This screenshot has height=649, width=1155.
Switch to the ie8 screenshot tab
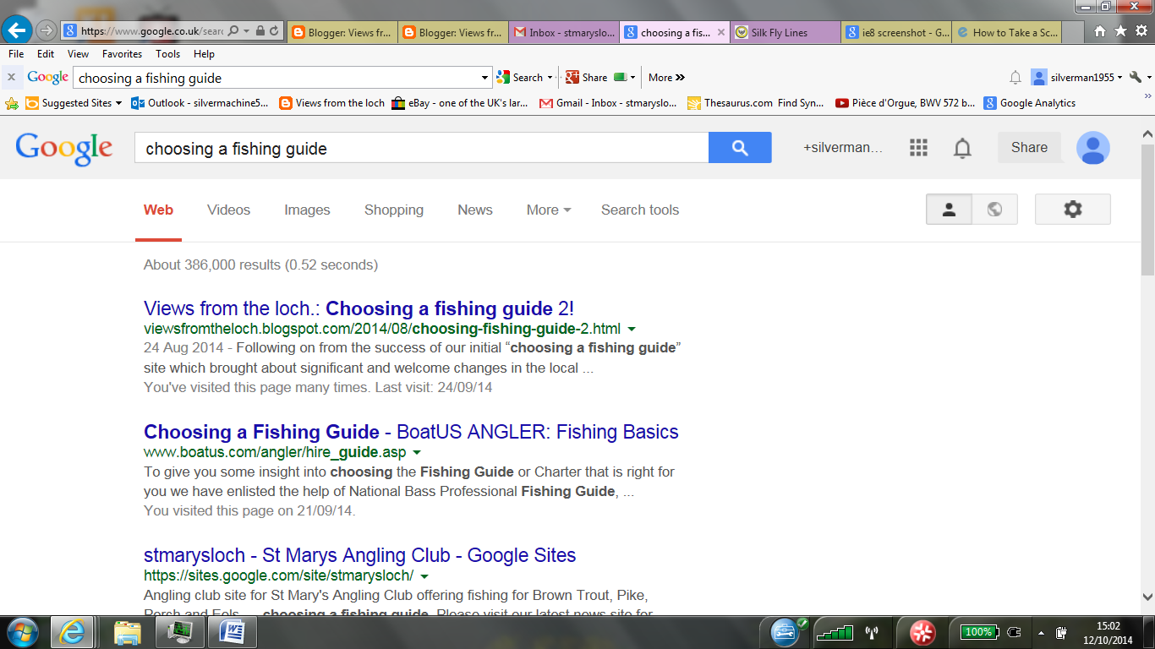pyautogui.click(x=897, y=33)
